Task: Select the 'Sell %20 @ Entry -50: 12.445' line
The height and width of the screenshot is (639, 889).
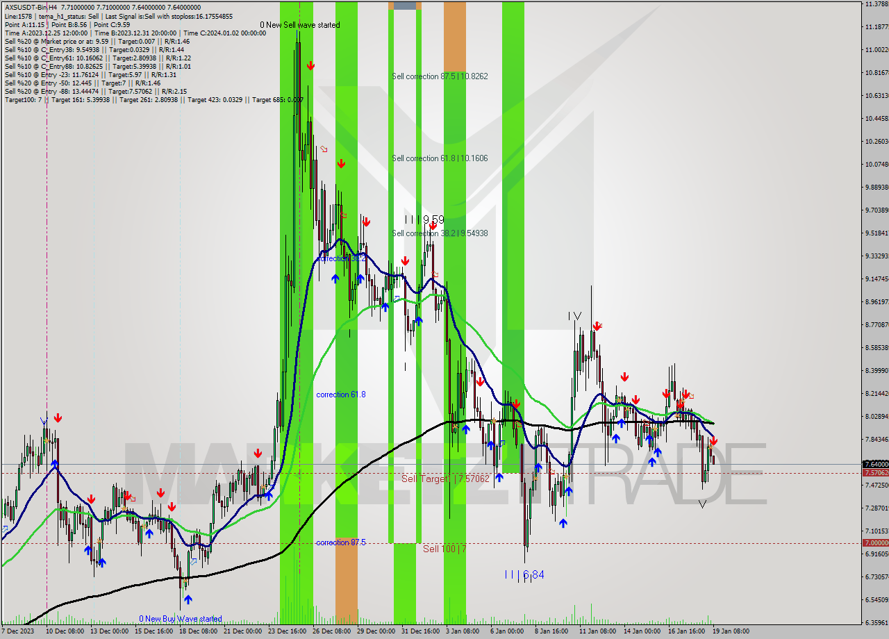Action: coord(83,83)
